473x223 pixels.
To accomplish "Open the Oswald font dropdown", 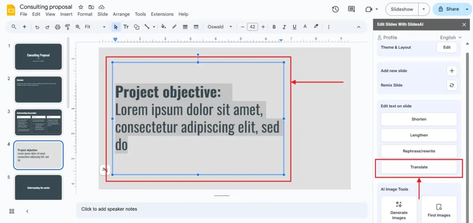I will [220, 27].
